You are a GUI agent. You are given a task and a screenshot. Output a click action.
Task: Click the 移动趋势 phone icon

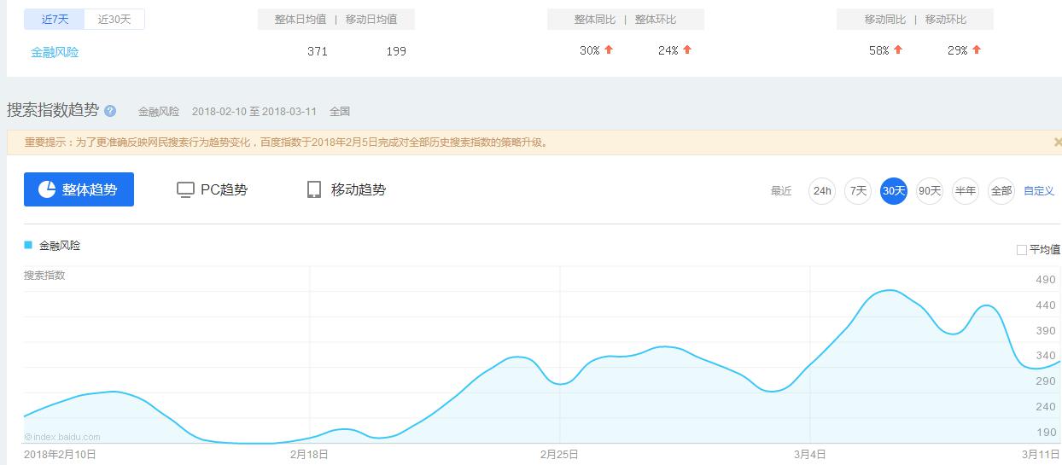[314, 189]
